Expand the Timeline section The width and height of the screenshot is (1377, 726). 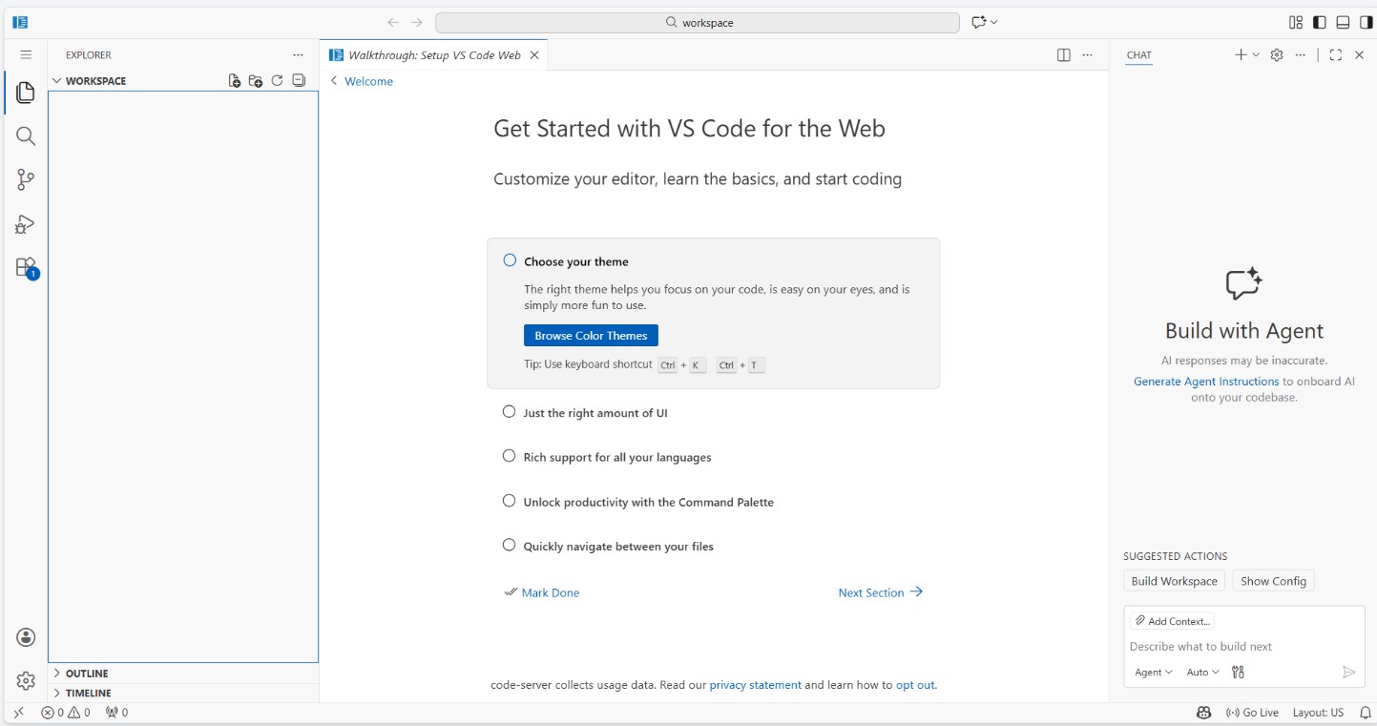(88, 694)
